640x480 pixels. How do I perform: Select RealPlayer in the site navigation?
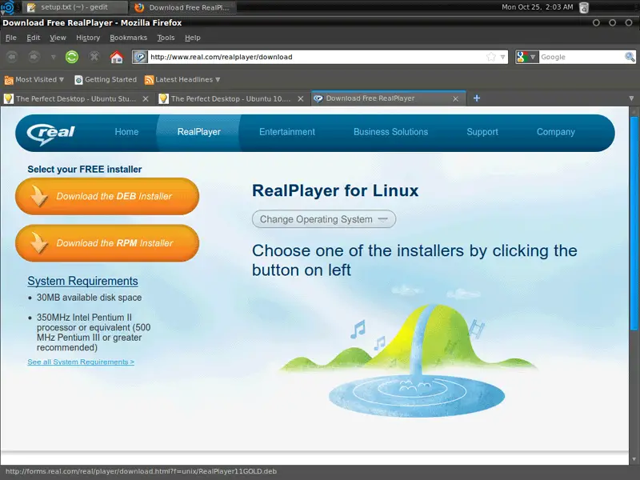(198, 132)
